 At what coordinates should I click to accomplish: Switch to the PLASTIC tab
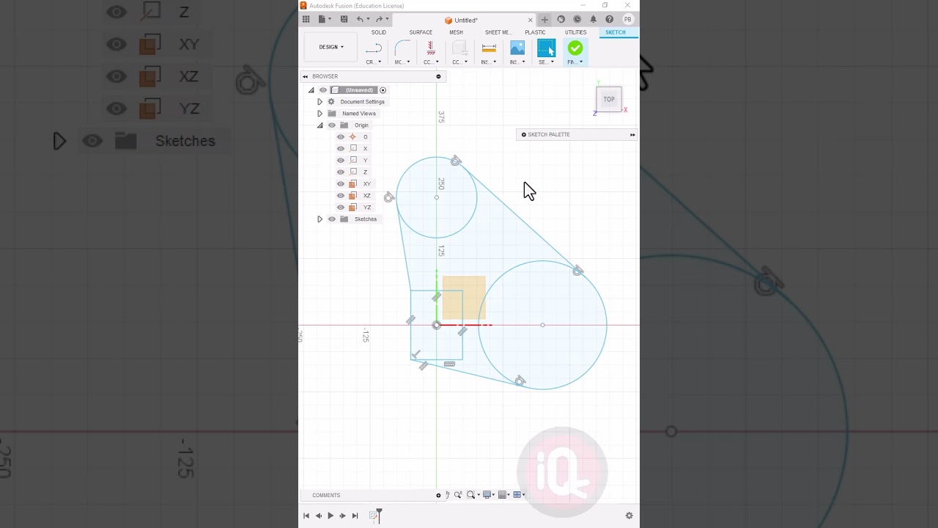[x=535, y=32]
